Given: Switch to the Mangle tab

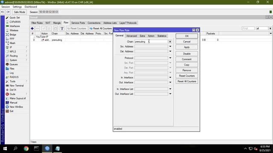Looking at the screenshot, I should pos(57,23).
